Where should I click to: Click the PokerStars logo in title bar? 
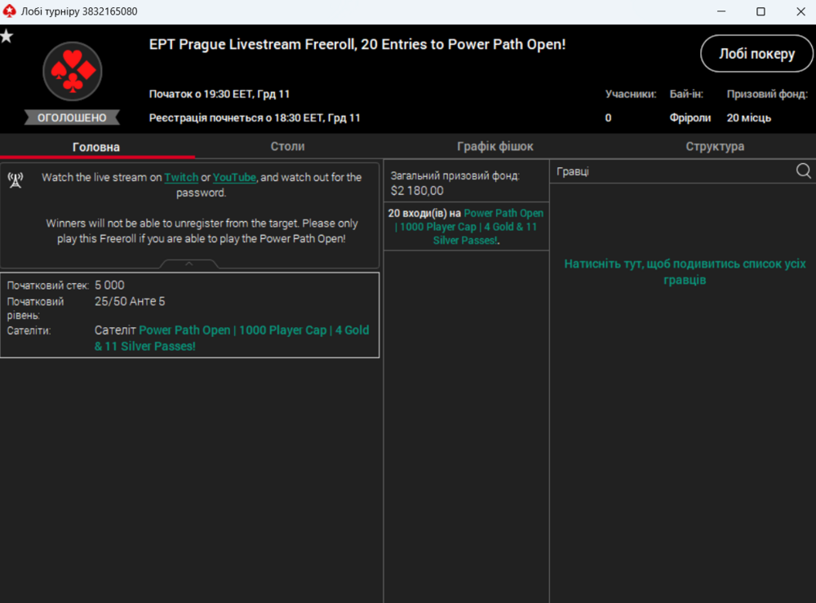point(9,11)
